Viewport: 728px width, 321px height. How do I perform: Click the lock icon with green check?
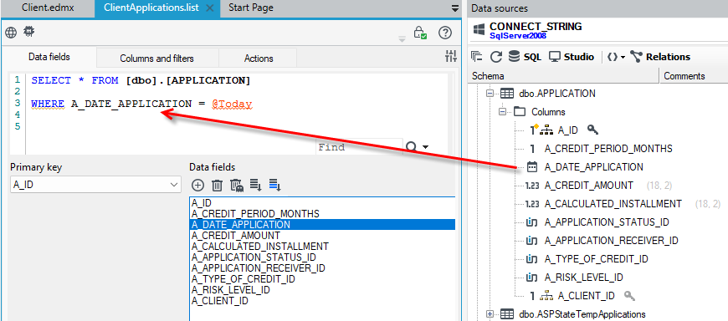click(x=420, y=33)
